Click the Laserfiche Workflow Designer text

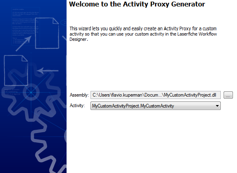197,34
